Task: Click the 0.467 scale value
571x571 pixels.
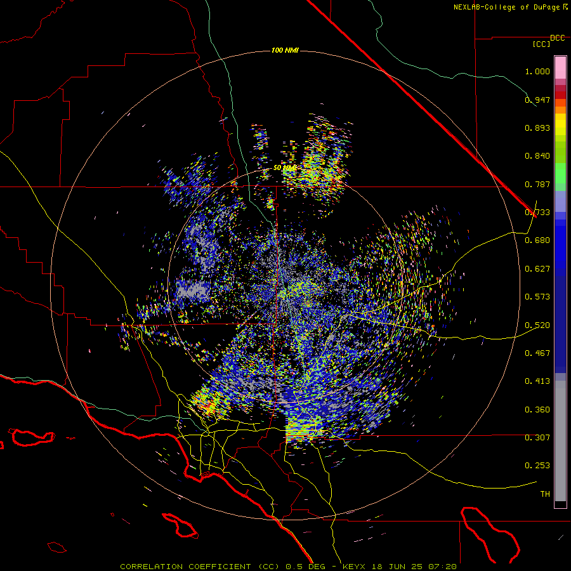Action: 537,353
